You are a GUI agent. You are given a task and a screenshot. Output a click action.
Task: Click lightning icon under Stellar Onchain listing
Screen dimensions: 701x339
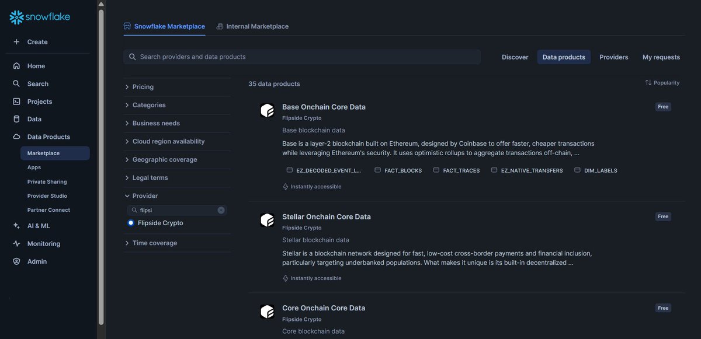coord(286,278)
